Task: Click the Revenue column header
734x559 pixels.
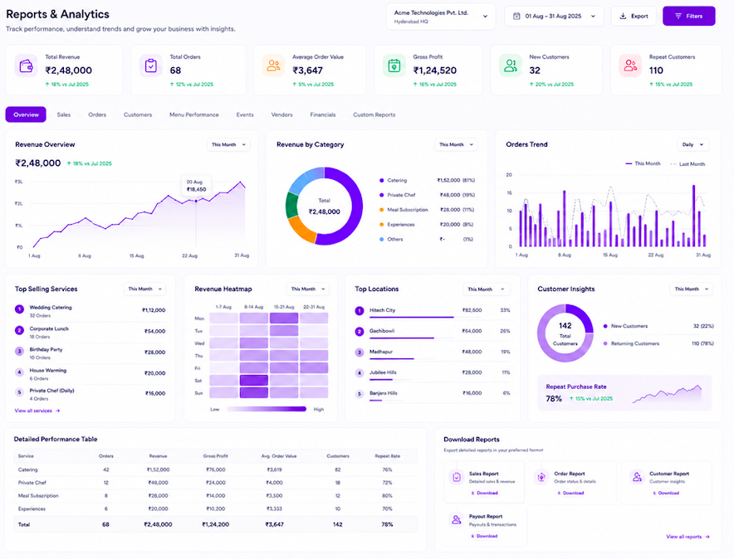Action: click(158, 456)
